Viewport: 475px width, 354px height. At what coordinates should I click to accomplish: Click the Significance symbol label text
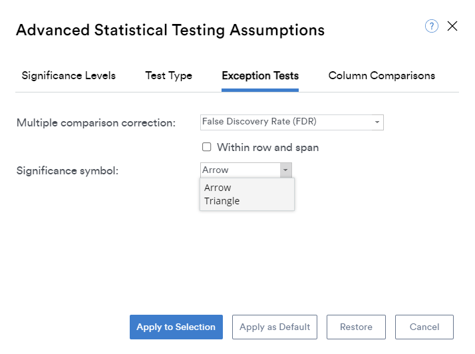67,171
